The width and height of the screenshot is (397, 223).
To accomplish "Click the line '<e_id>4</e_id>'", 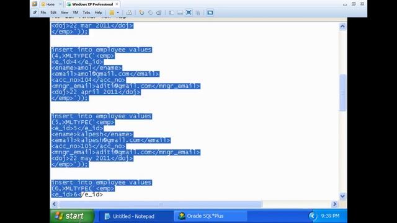I will (x=77, y=62).
